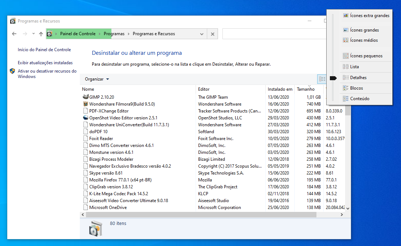
Task: Click the horizontal scrollbar right arrow
Action: coord(342,215)
